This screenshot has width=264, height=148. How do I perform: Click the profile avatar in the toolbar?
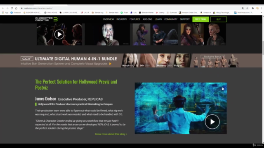[257, 8]
